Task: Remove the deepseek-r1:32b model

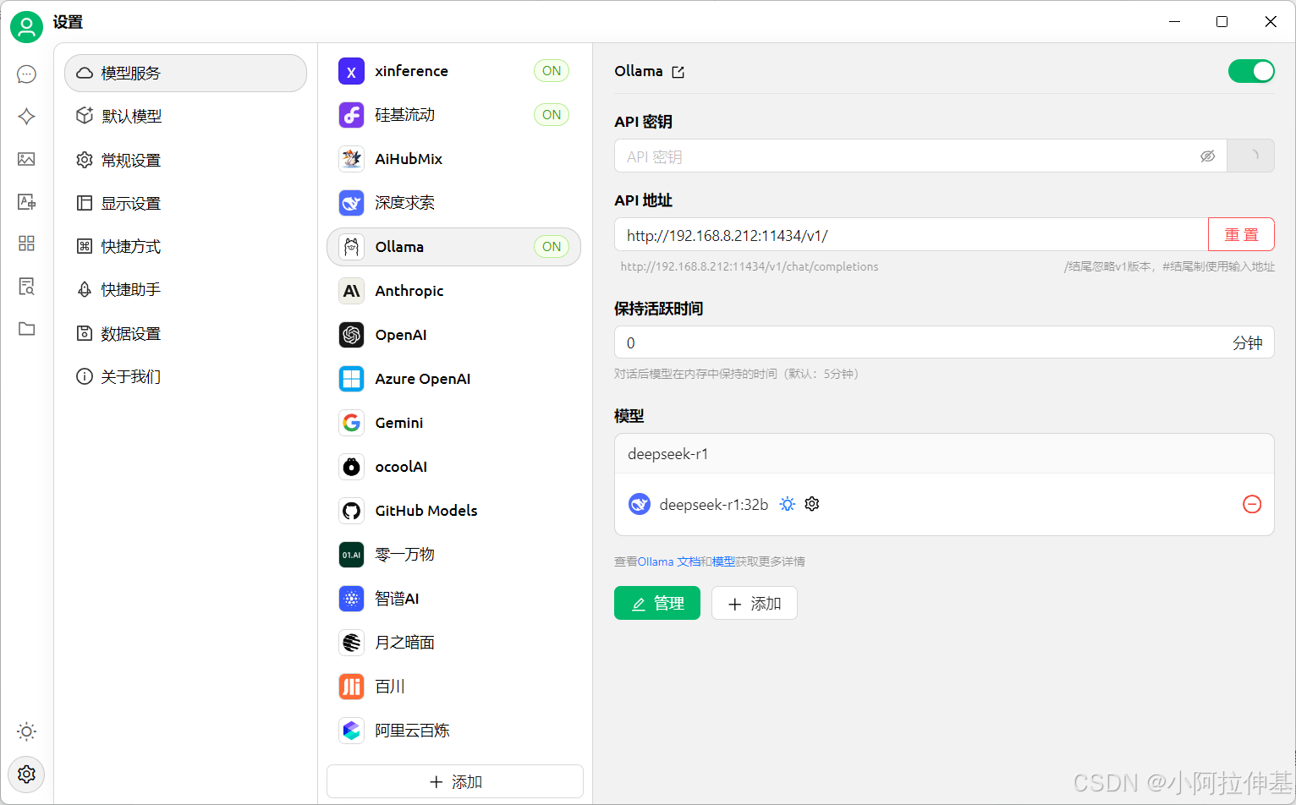Action: click(1252, 504)
